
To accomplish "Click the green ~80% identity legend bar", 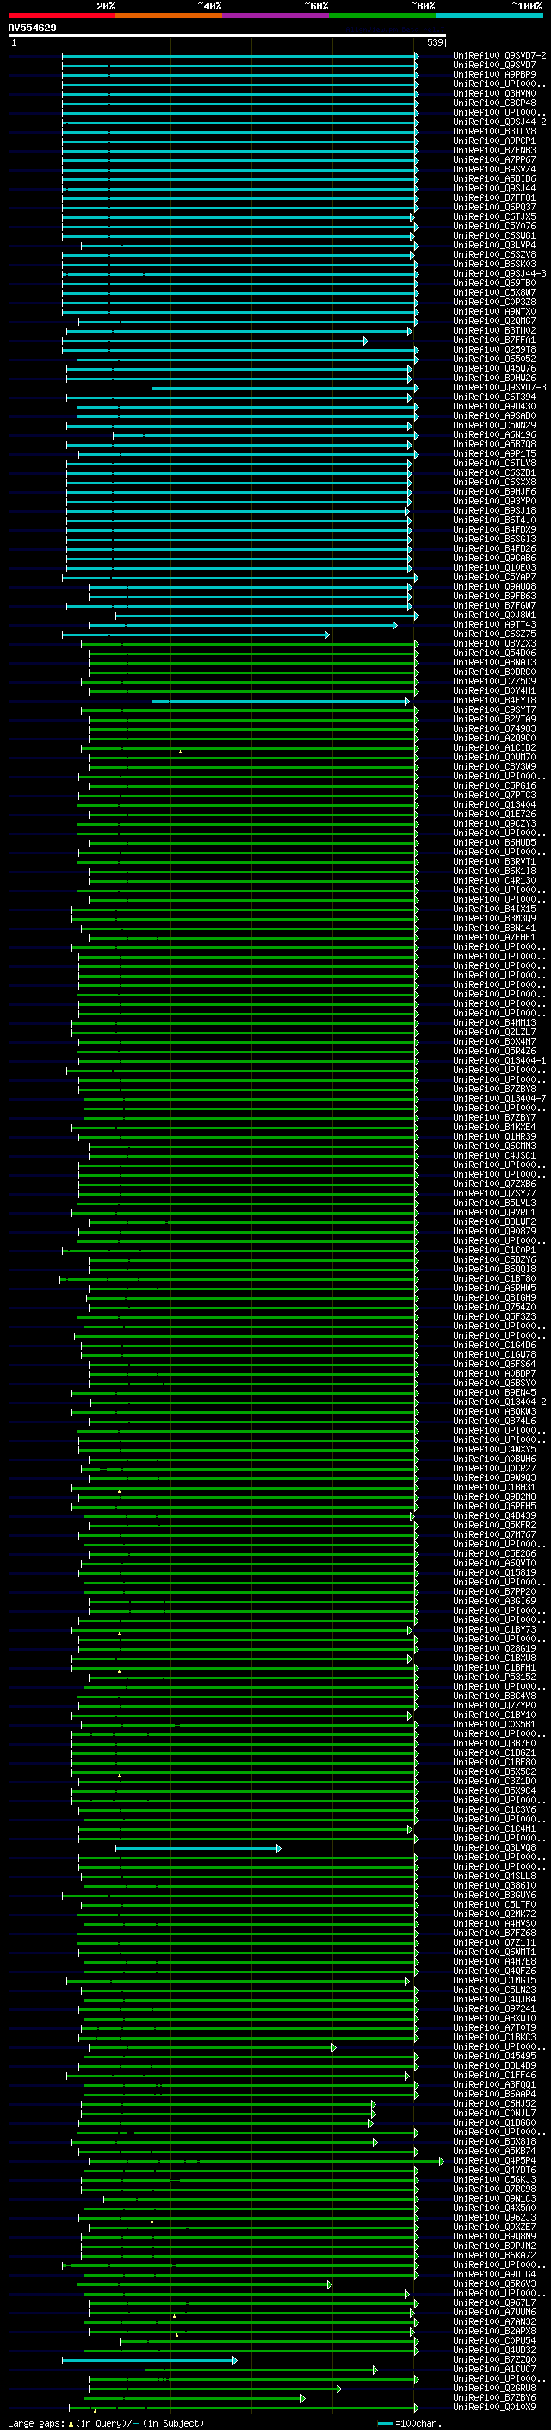I will 382,16.
